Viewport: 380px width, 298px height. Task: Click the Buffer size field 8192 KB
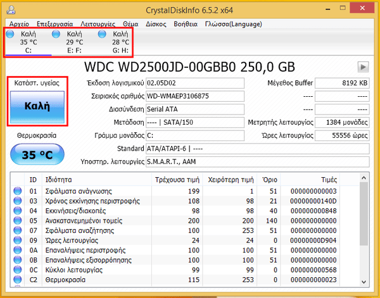click(x=342, y=83)
